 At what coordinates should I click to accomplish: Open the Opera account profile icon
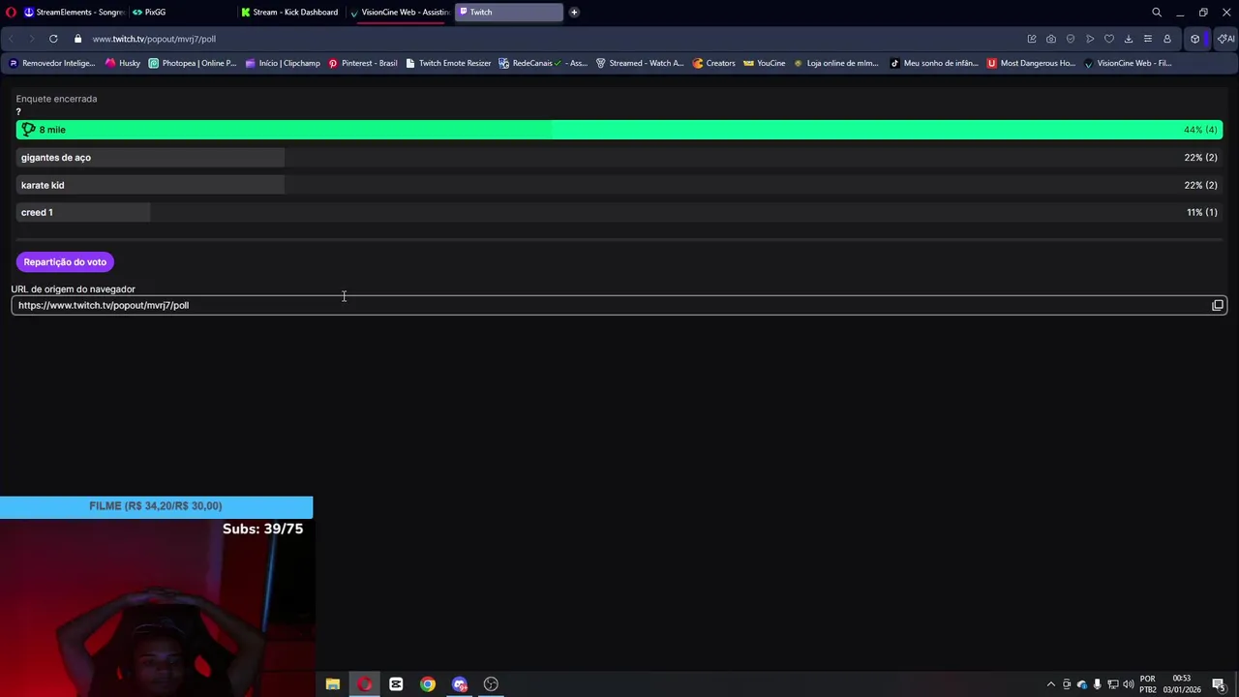coord(1167,39)
